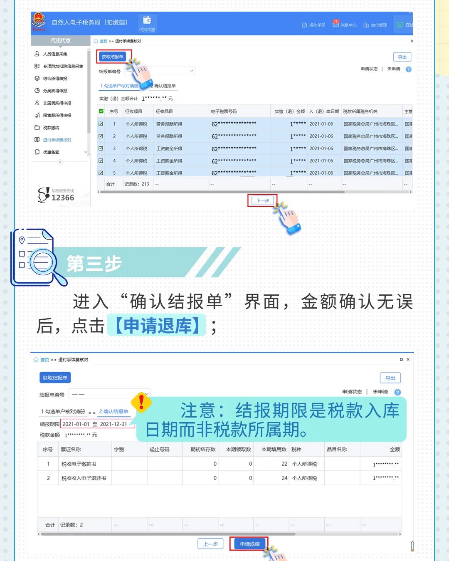Uncheck the checkbox for row 2
Screen dimensions: 449x561
point(101,136)
